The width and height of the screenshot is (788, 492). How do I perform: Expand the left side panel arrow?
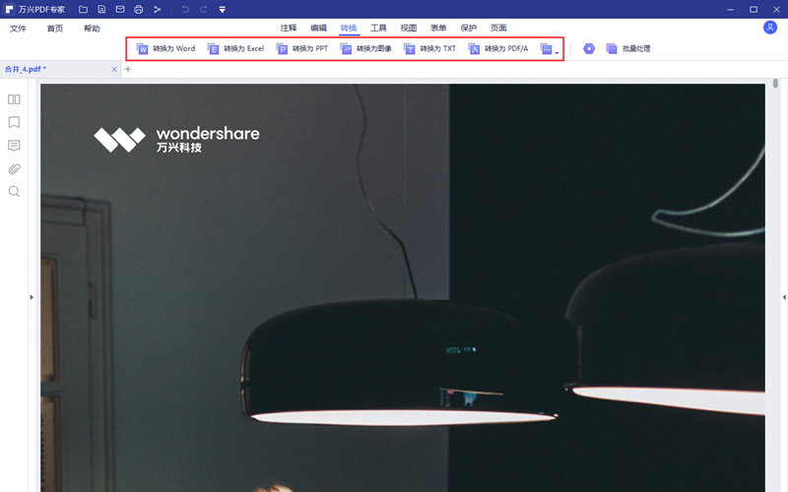pos(31,296)
